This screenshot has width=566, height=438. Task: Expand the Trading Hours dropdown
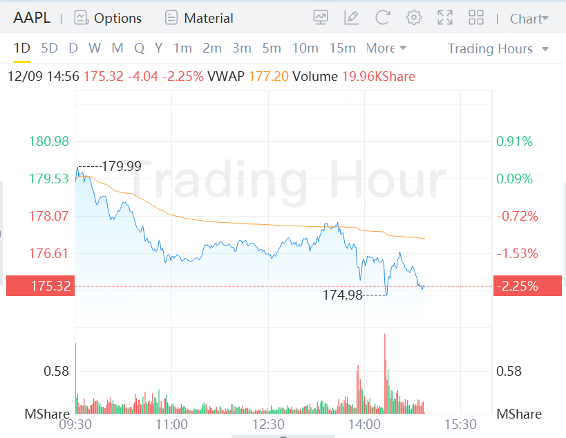tap(498, 48)
